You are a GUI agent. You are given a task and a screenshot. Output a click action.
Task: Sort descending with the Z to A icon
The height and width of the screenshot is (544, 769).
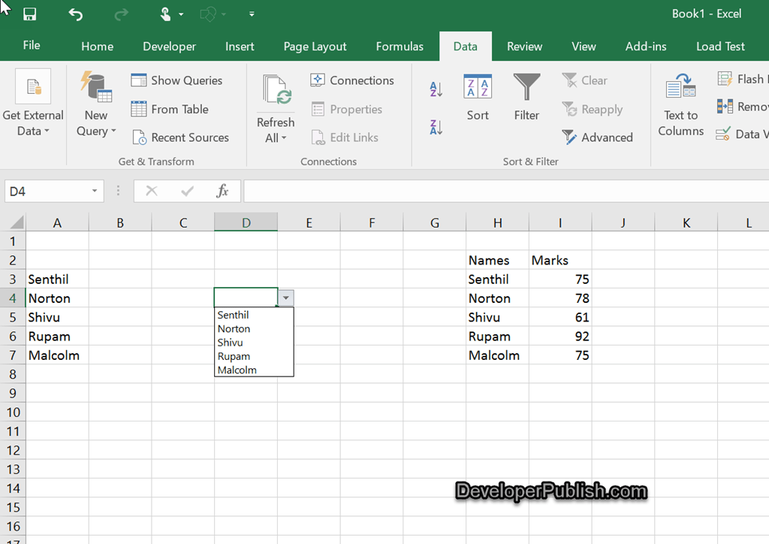coord(436,127)
